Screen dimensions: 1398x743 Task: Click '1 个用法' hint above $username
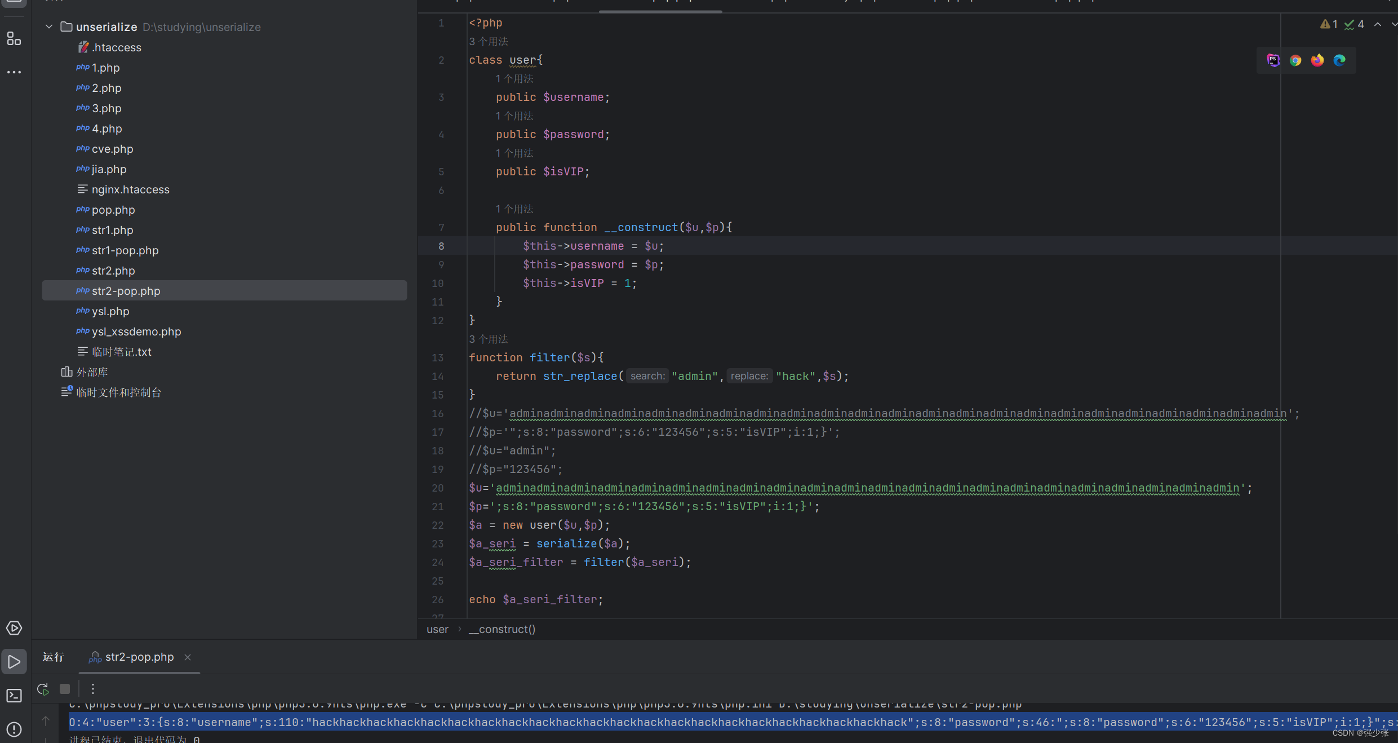514,79
